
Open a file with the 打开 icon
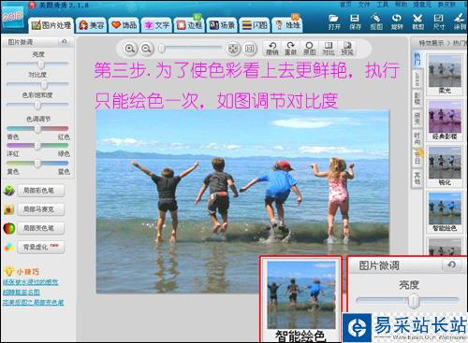(334, 21)
